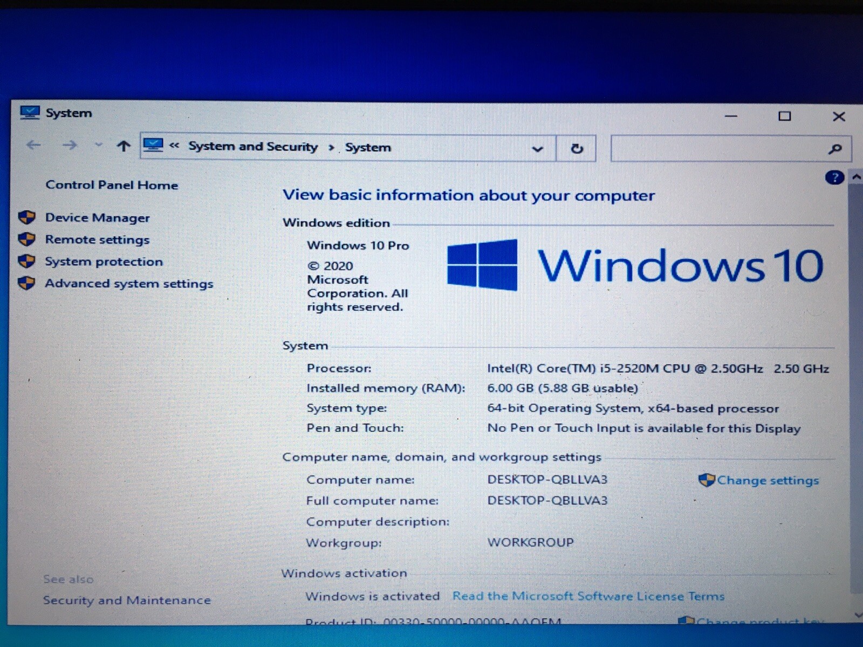Click the 64-bit Operating System text
This screenshot has width=863, height=647.
click(x=633, y=408)
